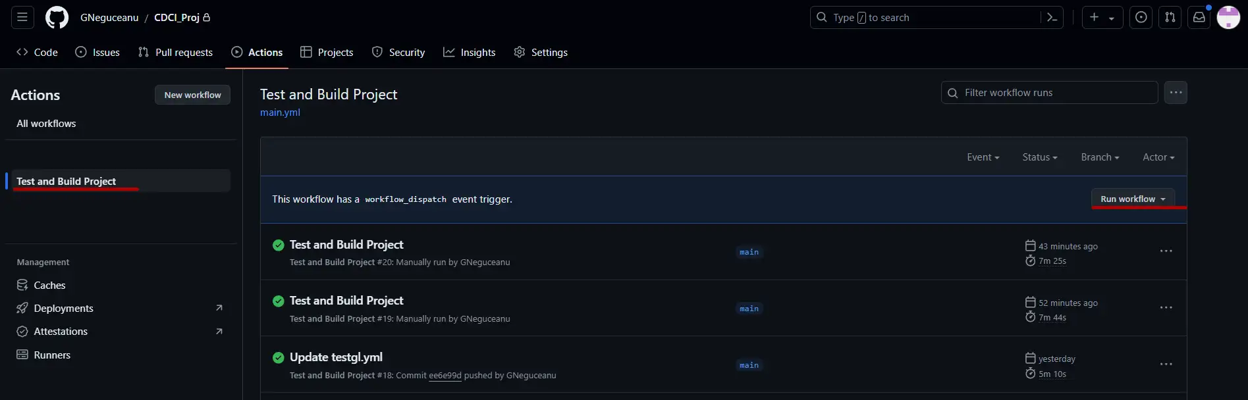Open the main.yml workflow file link

pyautogui.click(x=280, y=113)
